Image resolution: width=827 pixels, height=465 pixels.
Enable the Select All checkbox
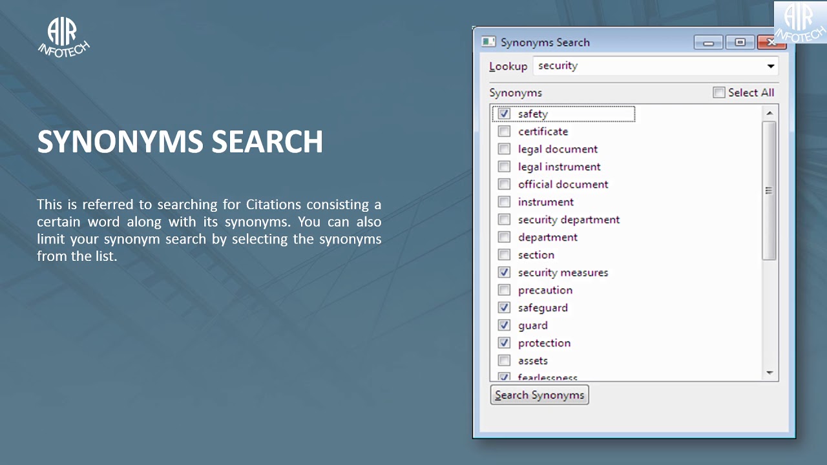pos(718,92)
